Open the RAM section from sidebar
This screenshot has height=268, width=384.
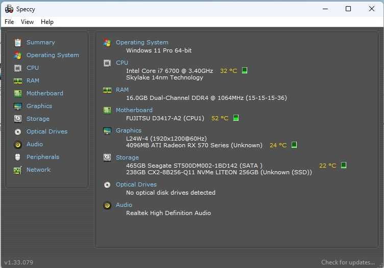click(33, 81)
